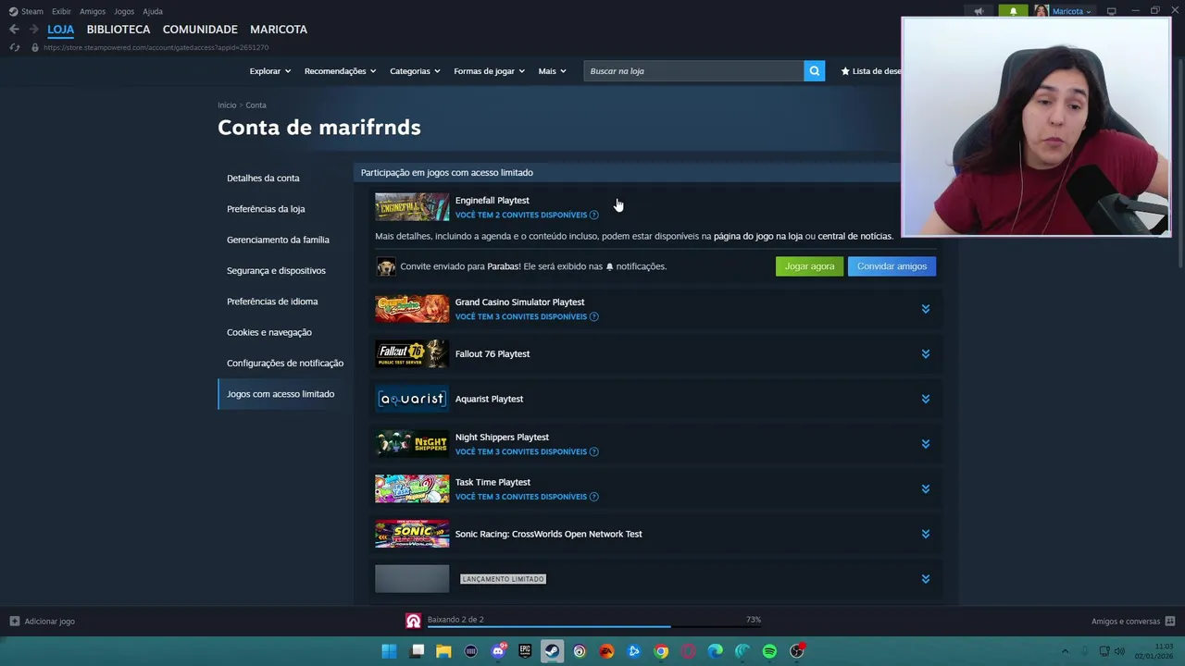Viewport: 1185px width, 666px height.
Task: Open the Recomendações dropdown
Action: (x=340, y=71)
